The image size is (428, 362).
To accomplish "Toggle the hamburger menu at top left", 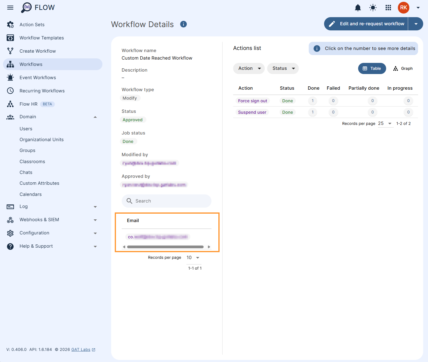I will 10,8.
